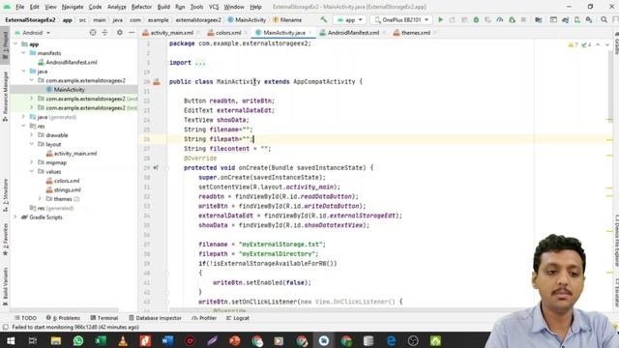Open project panel settings gear
This screenshot has height=348, width=619.
[x=120, y=33]
